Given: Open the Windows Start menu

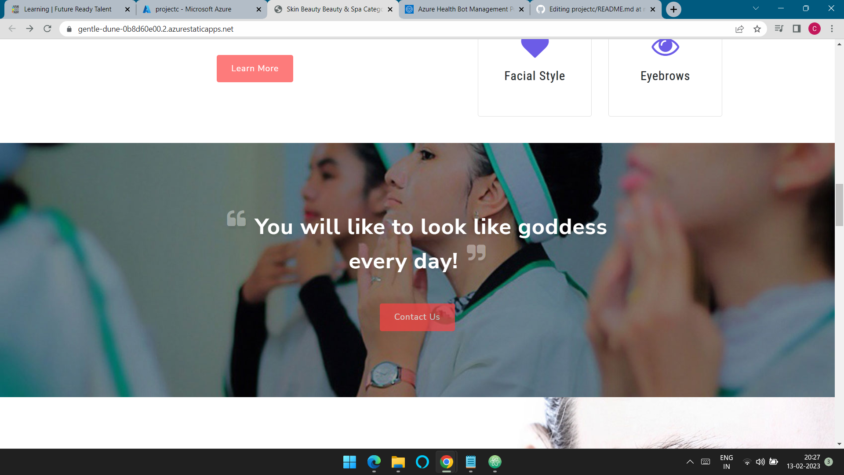Looking at the screenshot, I should pos(349,462).
